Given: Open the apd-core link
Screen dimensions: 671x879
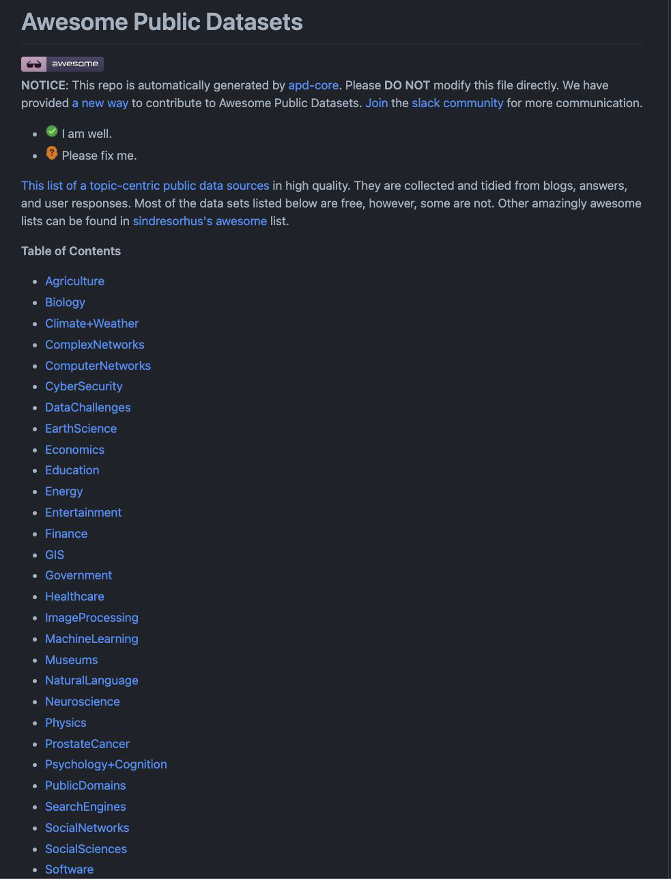Looking at the screenshot, I should [313, 85].
